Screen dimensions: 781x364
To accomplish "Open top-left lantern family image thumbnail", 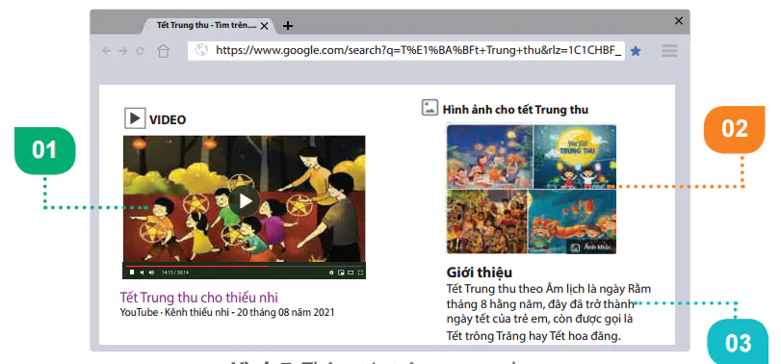I will click(489, 156).
